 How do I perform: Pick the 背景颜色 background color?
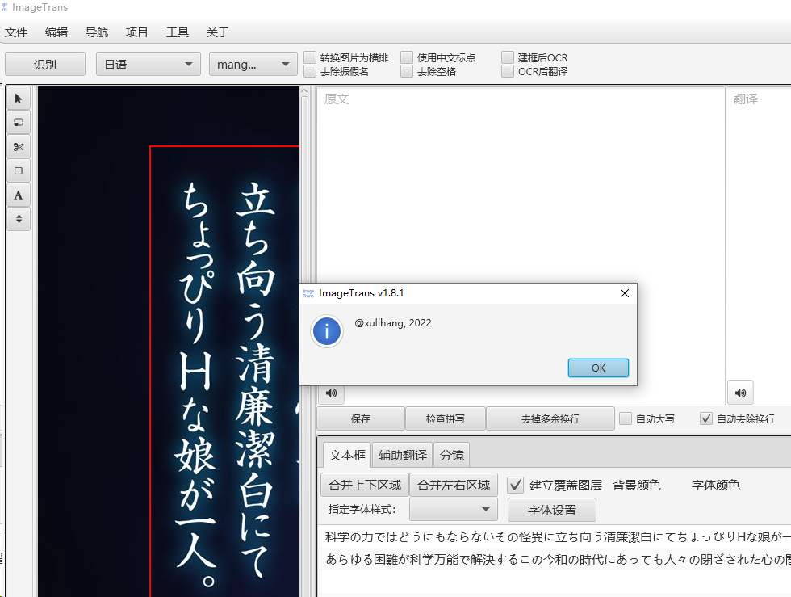point(636,486)
